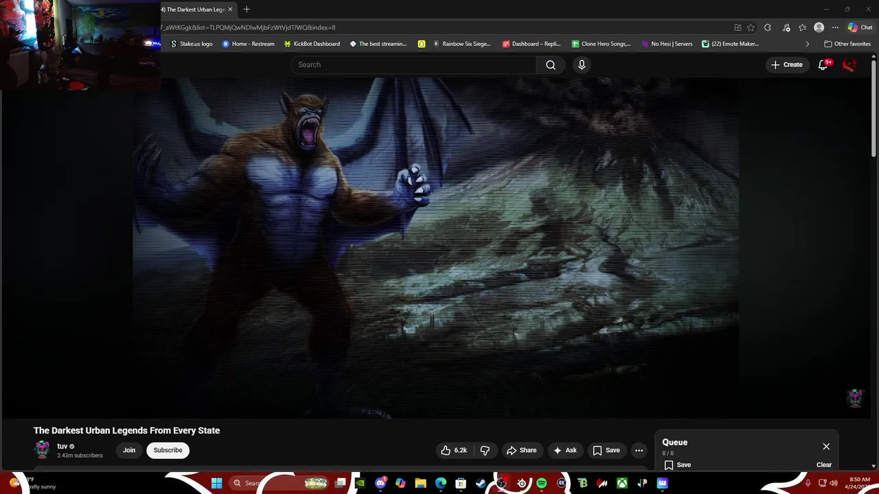Open Rainbow Six Siege bookmark
This screenshot has height=494, width=879.
(462, 44)
